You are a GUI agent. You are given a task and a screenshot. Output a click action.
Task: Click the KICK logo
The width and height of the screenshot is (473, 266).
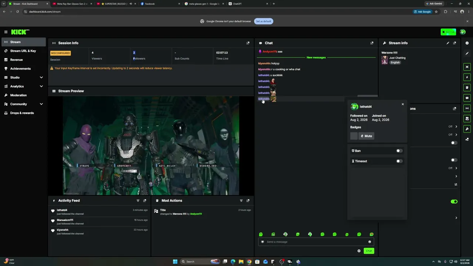tap(20, 32)
